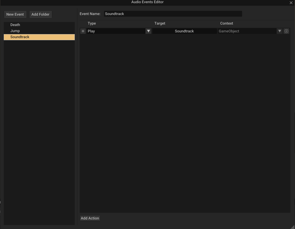Delete the Play action with the circled X
Screen dimensions: 295x229
tap(286, 31)
